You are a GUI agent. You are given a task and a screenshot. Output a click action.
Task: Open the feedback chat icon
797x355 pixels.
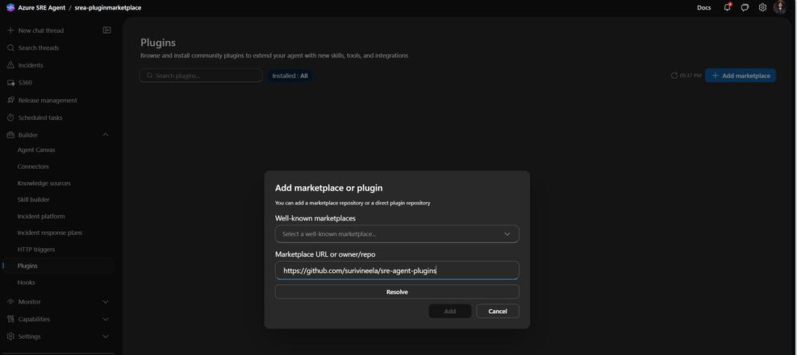(x=745, y=7)
